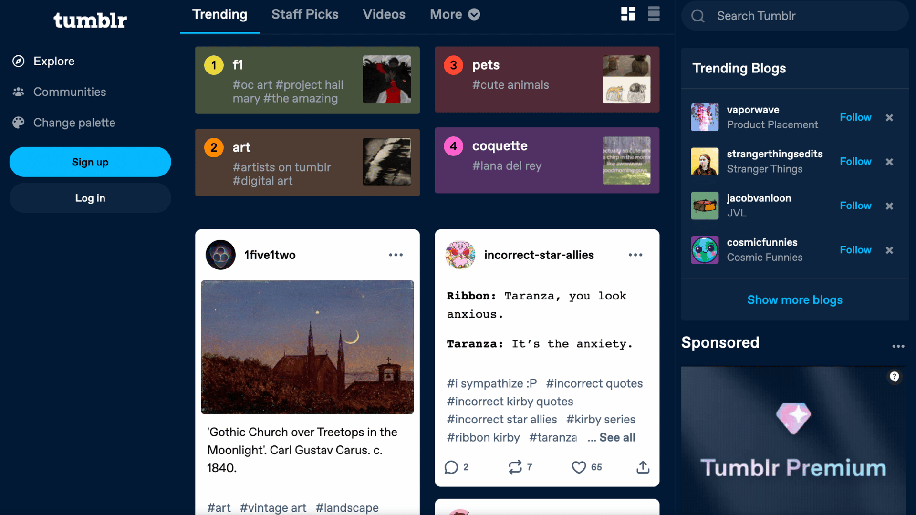Click the Sign up button
The image size is (916, 515).
click(x=90, y=162)
